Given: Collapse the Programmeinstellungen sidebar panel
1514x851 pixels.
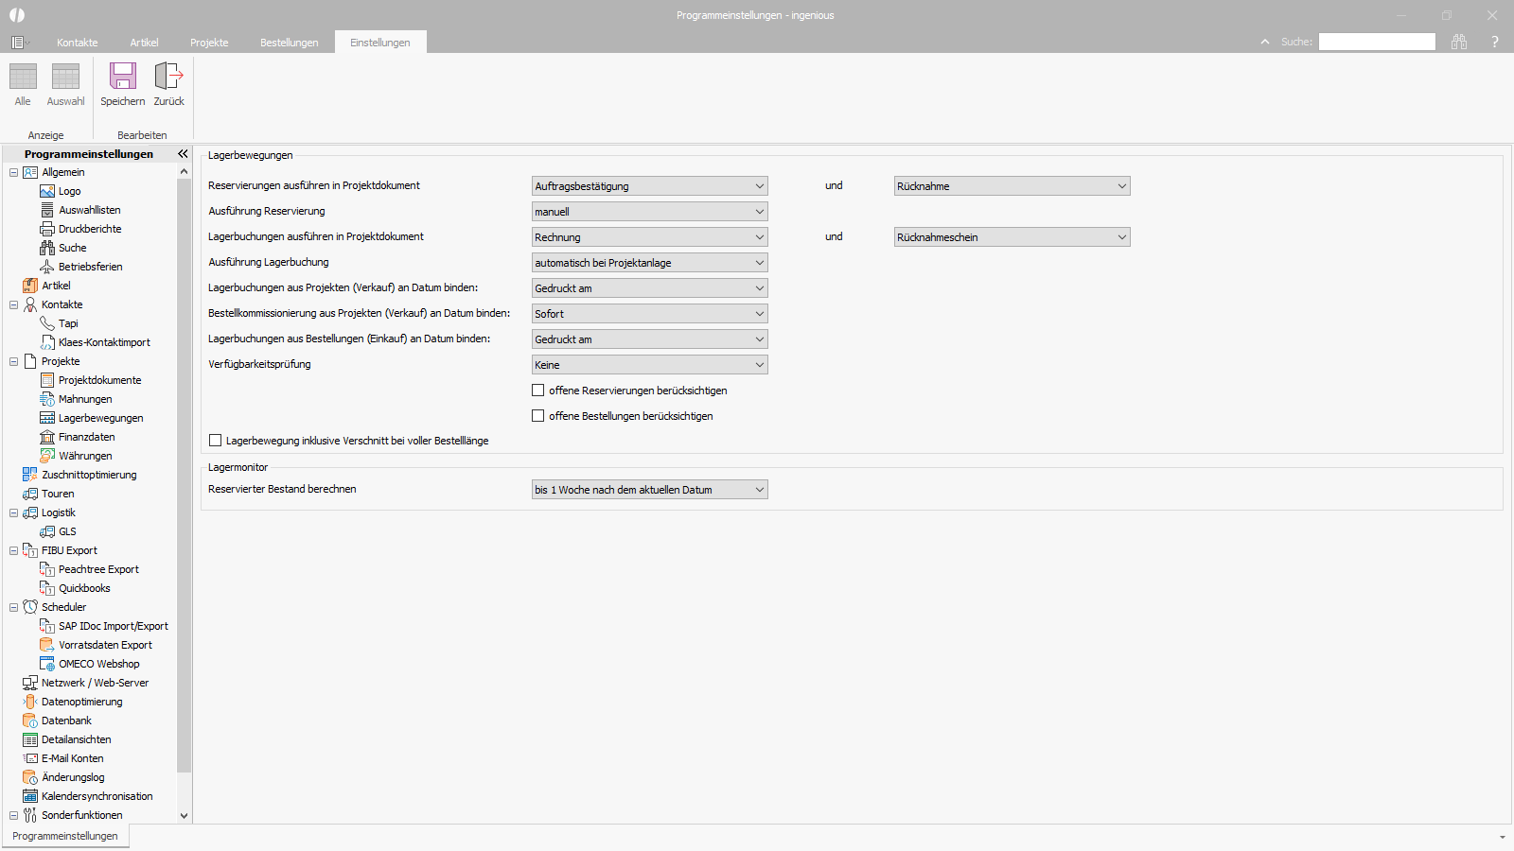Looking at the screenshot, I should [183, 153].
